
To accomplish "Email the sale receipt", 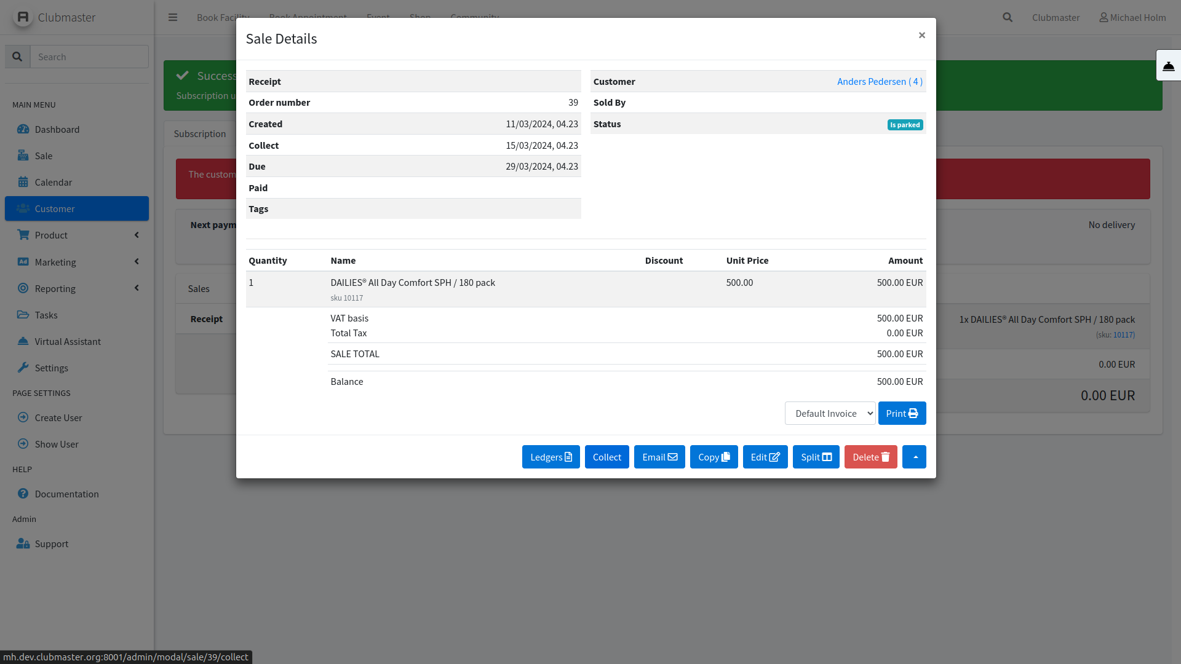I will pyautogui.click(x=659, y=457).
